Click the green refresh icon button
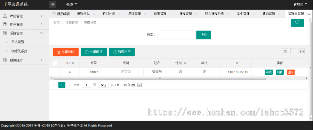Image resolution: width=313 pixels, height=130 pixels. pyautogui.click(x=297, y=22)
